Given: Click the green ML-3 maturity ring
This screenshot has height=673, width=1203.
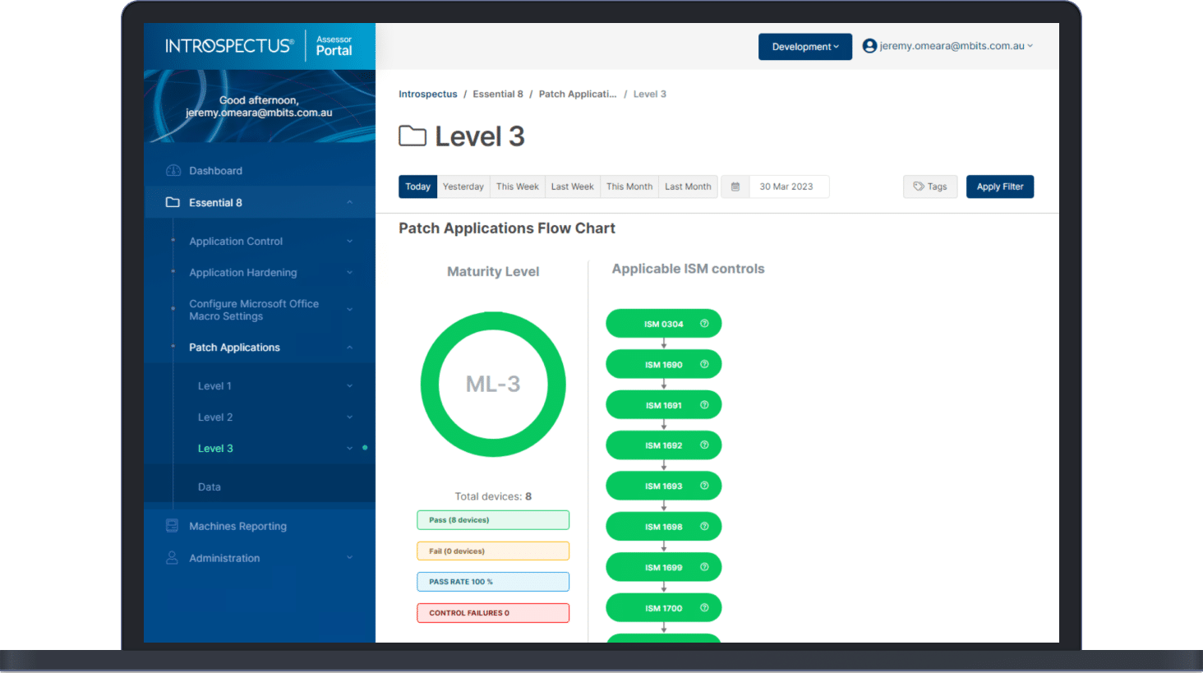Looking at the screenshot, I should pos(493,322).
